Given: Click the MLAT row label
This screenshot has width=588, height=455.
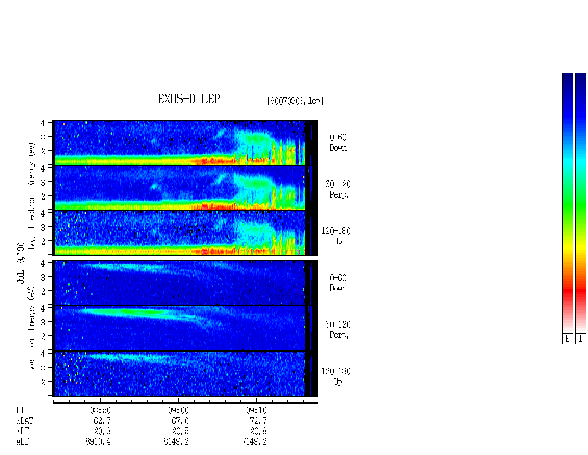Looking at the screenshot, I should pyautogui.click(x=24, y=421).
